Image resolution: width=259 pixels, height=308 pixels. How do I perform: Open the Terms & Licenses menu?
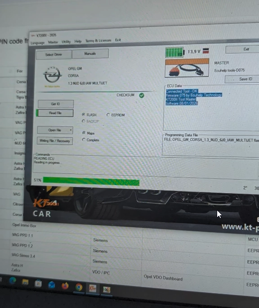pyautogui.click(x=98, y=41)
